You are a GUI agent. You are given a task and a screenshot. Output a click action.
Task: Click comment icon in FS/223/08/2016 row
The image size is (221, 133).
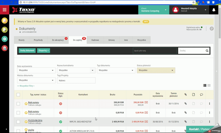click(201, 122)
